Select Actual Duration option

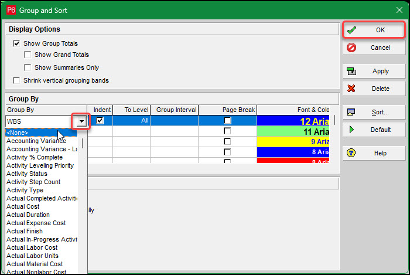tap(42, 215)
